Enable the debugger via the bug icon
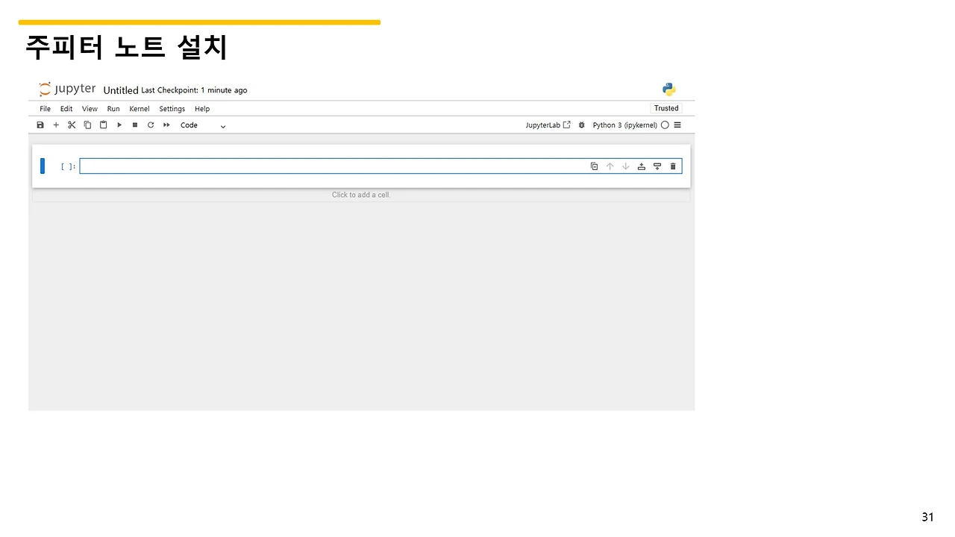The height and width of the screenshot is (537, 955). tap(582, 125)
